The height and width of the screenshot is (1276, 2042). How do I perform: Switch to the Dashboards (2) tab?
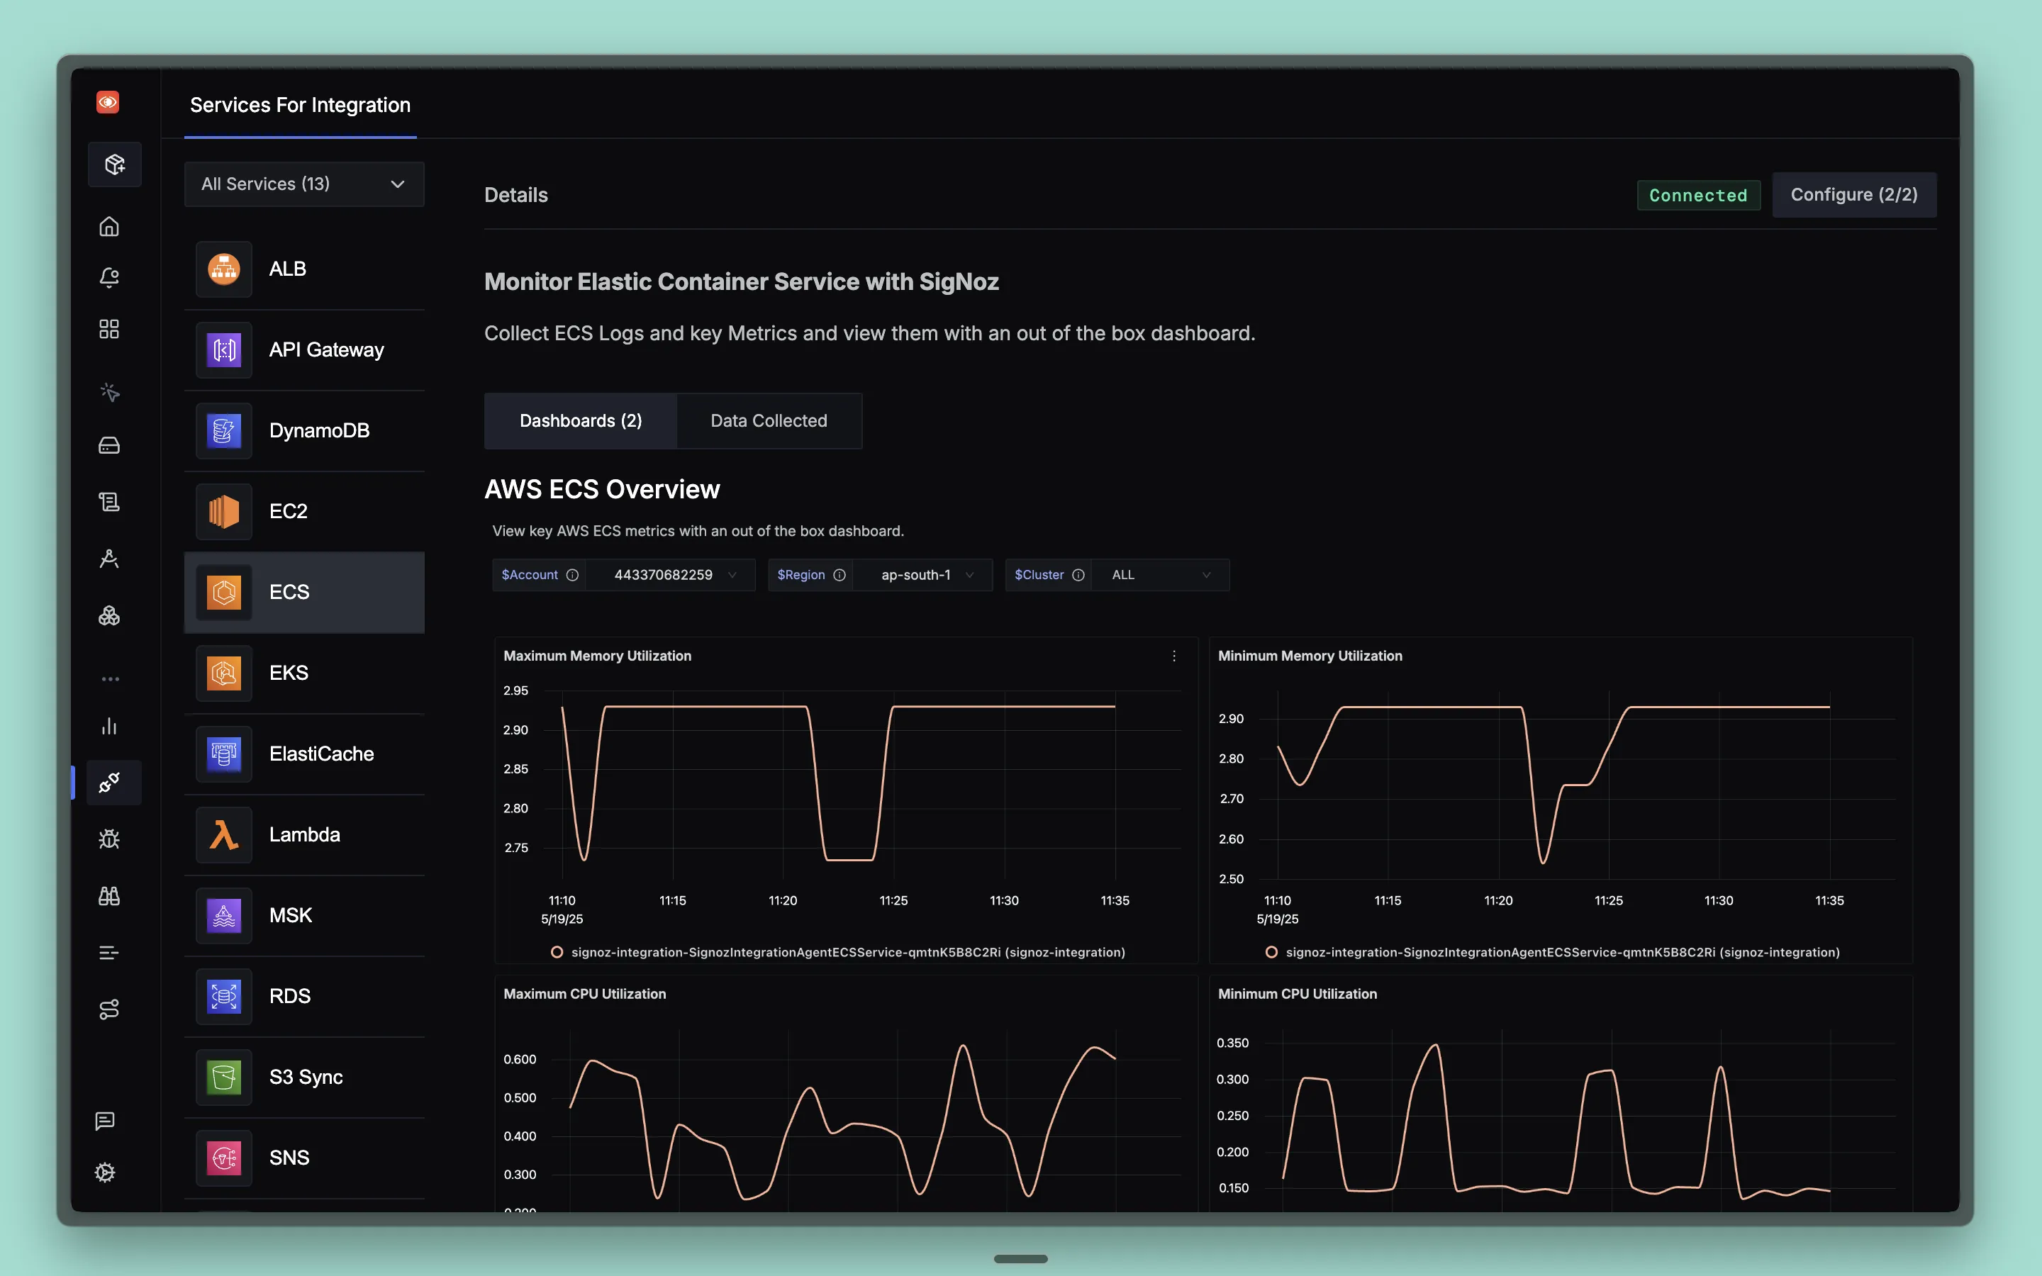click(x=581, y=420)
